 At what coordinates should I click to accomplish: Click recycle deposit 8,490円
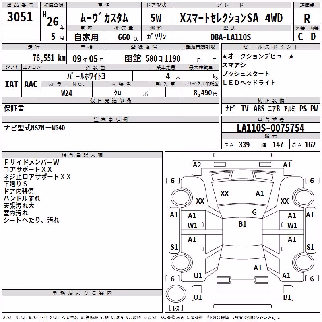(206, 93)
